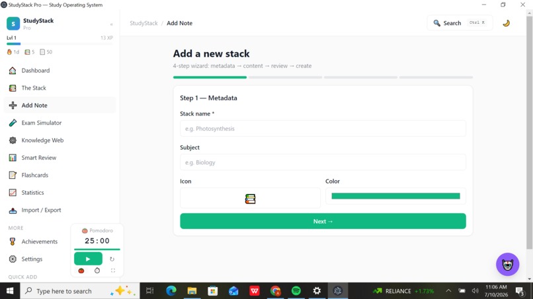
Task: Click the 25:00 timer display
Action: click(x=97, y=241)
